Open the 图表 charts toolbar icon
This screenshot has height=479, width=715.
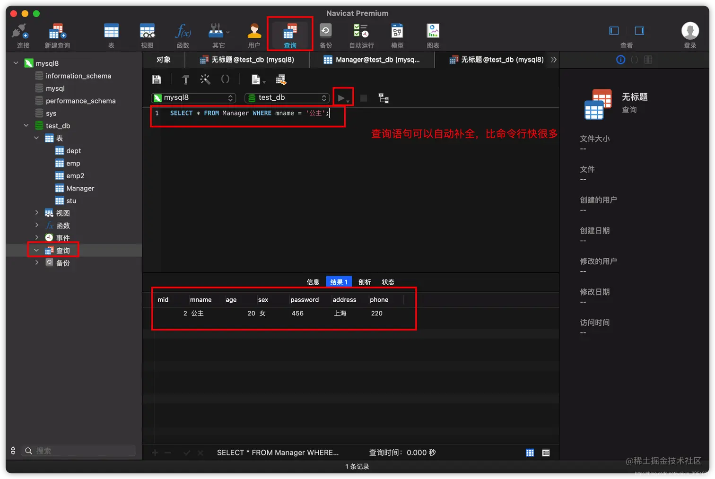tap(433, 35)
